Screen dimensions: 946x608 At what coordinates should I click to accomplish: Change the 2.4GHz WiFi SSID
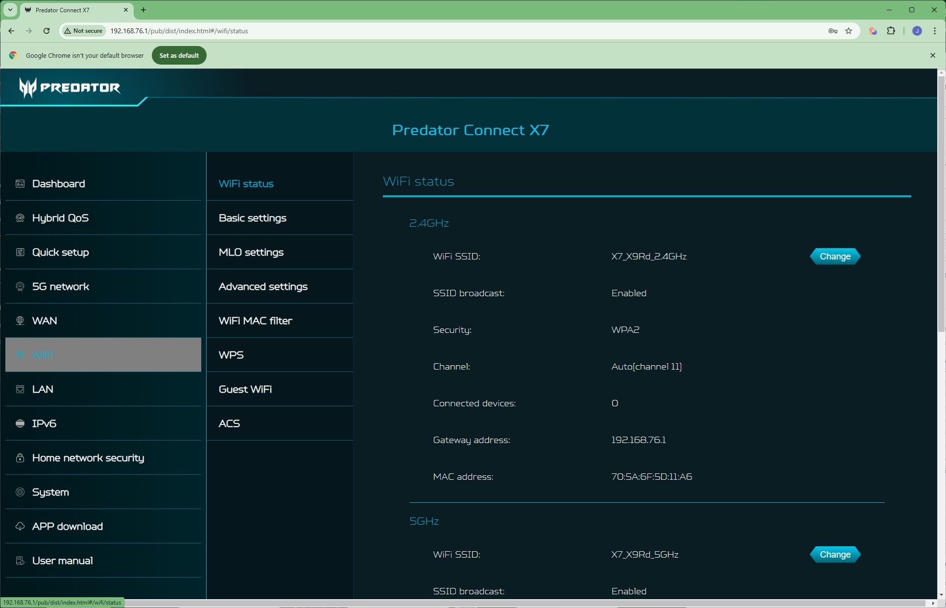(x=835, y=257)
